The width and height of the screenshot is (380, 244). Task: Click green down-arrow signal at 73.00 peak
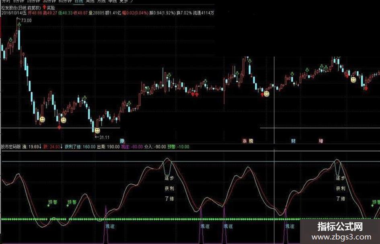19,24
